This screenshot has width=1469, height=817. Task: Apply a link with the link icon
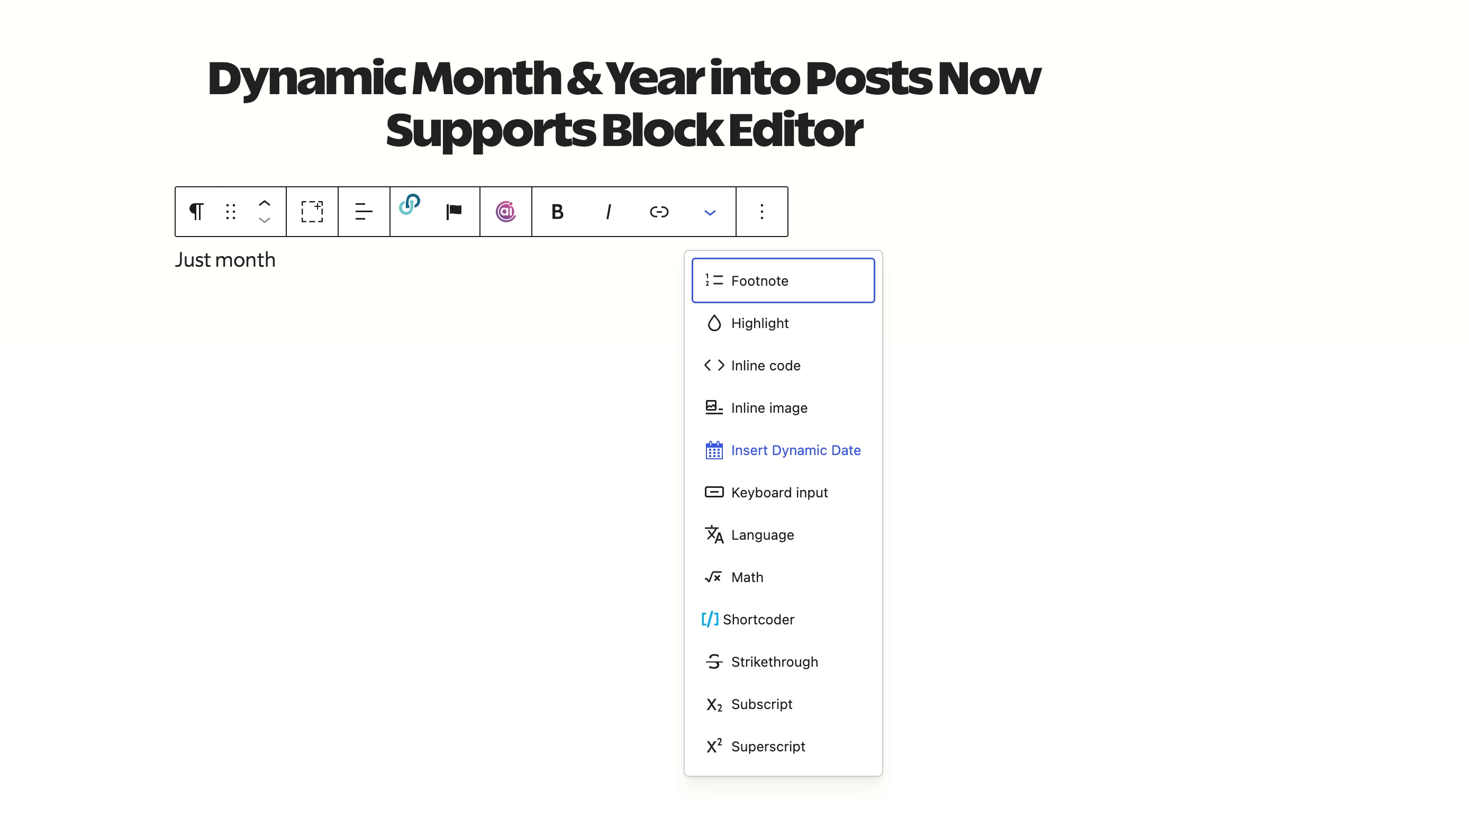[659, 212]
